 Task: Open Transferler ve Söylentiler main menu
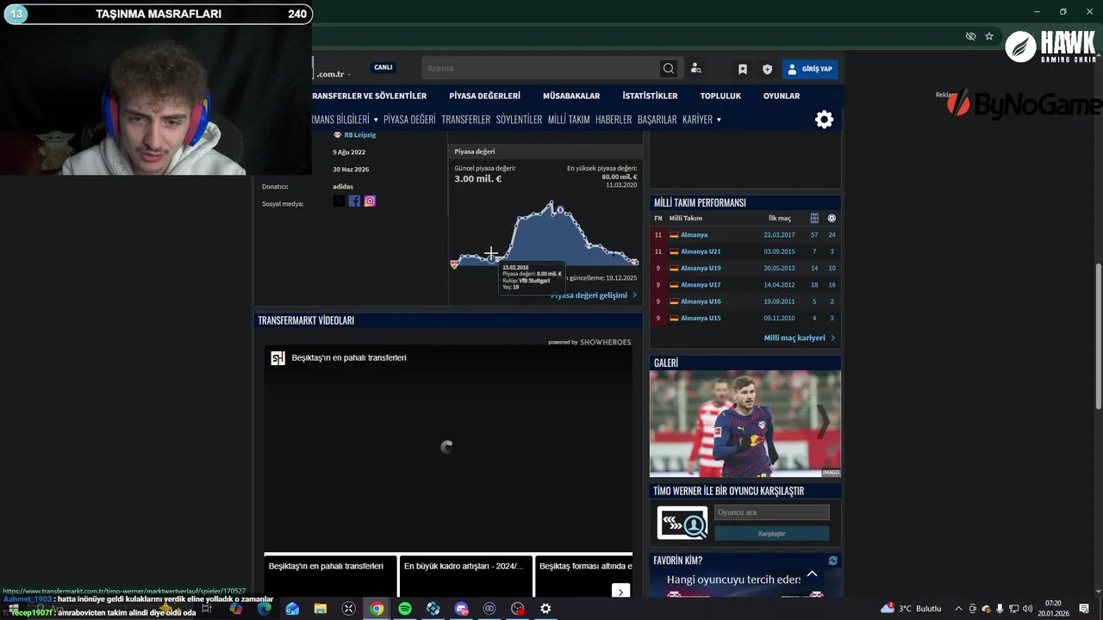pos(369,96)
